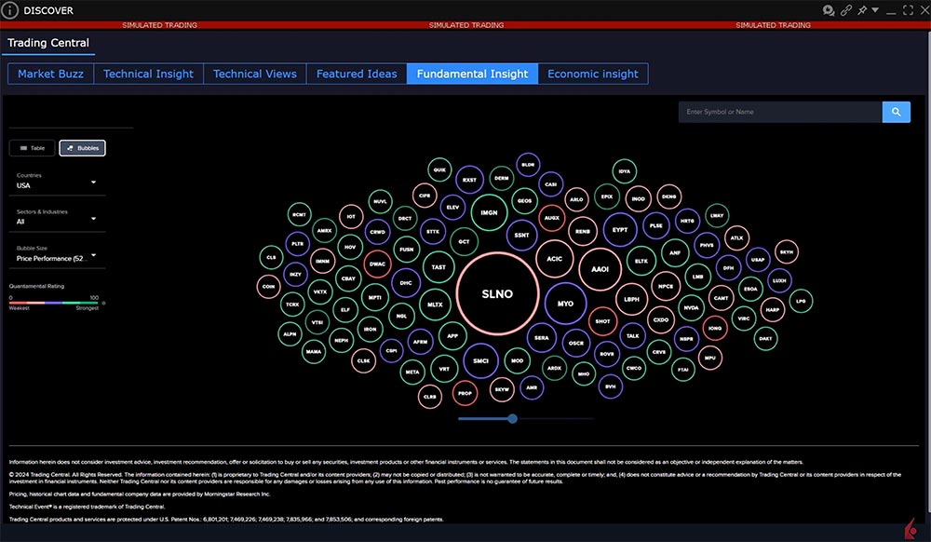Pin the Discover window with the pushpin icon
Image resolution: width=931 pixels, height=542 pixels.
click(863, 10)
